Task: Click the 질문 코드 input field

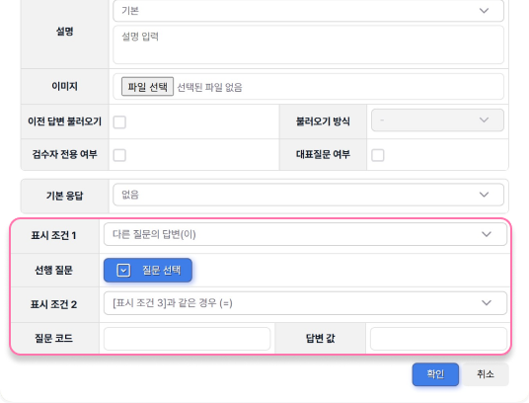Action: pyautogui.click(x=188, y=339)
